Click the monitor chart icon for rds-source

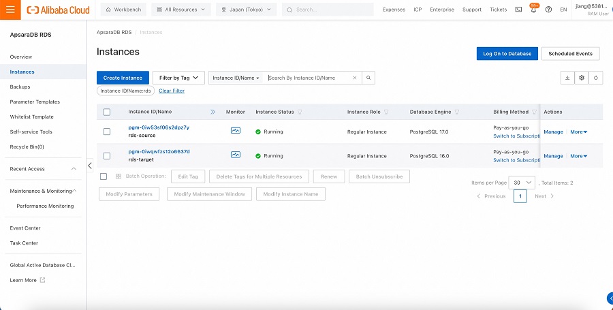point(235,131)
